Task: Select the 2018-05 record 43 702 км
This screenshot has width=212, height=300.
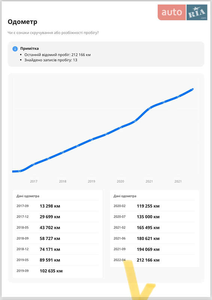Action: tap(58, 228)
